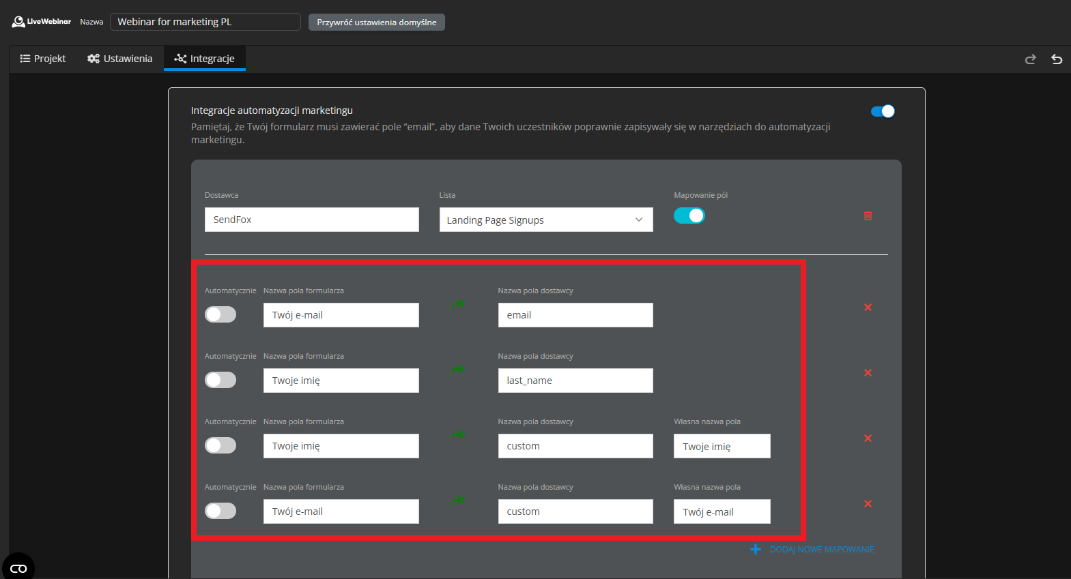Disable marketing automation integrations toggle

(x=882, y=111)
